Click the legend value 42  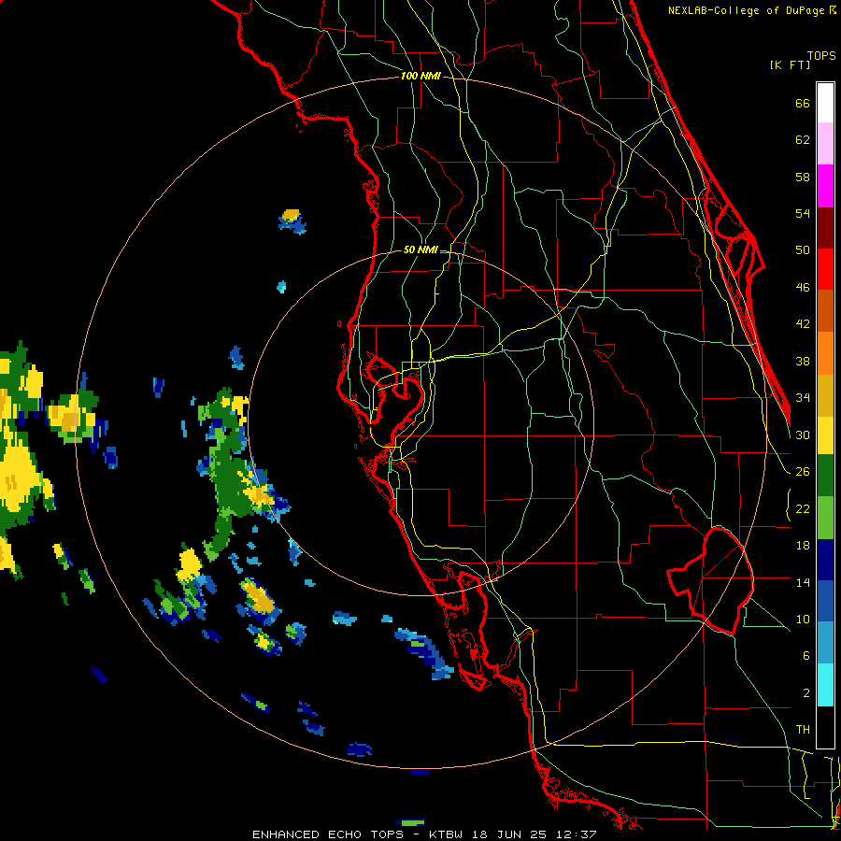pos(803,323)
